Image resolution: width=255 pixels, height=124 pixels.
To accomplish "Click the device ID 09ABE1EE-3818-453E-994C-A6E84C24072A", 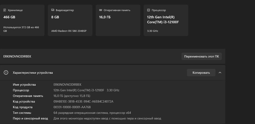I will point(83,101).
